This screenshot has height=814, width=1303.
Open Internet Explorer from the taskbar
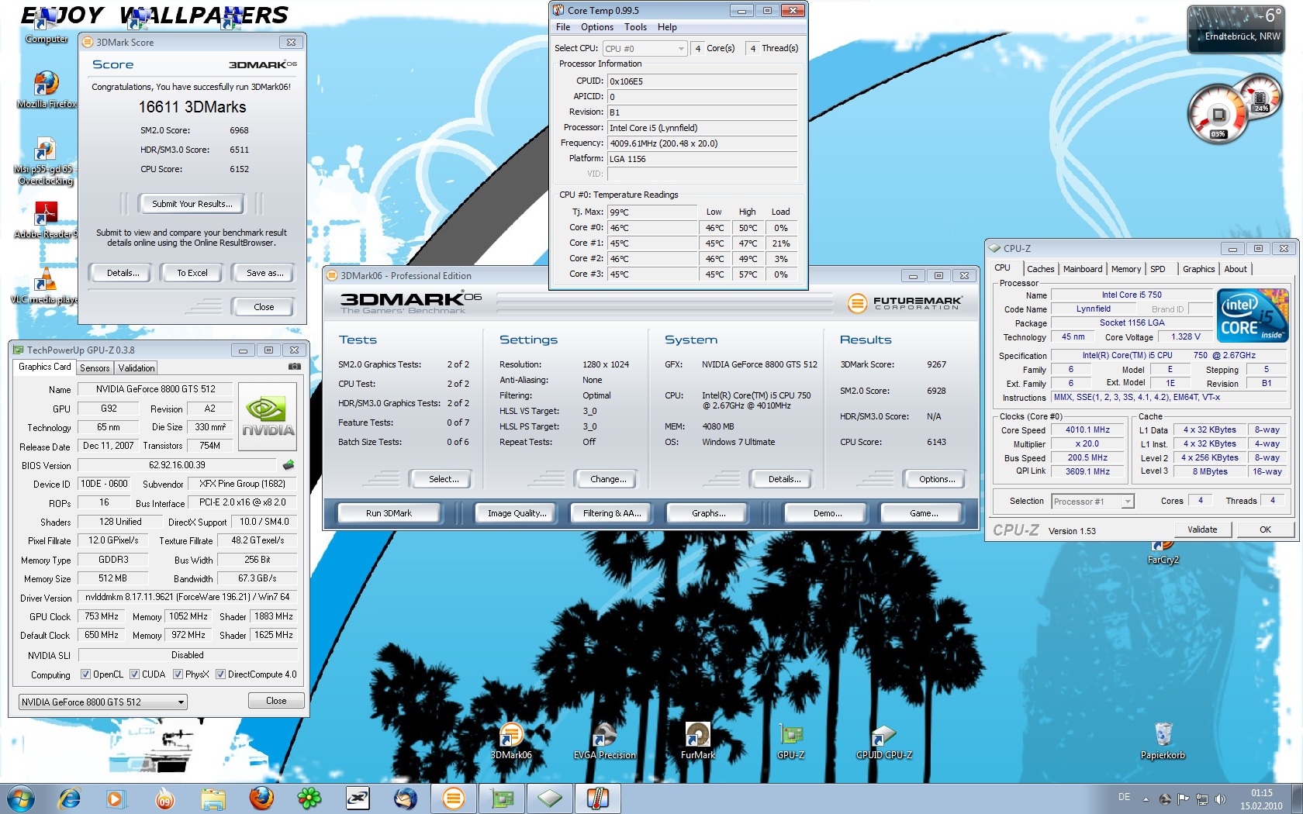pyautogui.click(x=70, y=798)
